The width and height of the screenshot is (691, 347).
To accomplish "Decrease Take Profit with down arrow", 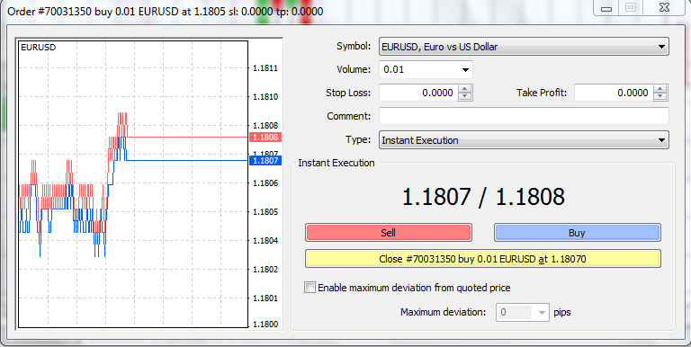I will [660, 96].
